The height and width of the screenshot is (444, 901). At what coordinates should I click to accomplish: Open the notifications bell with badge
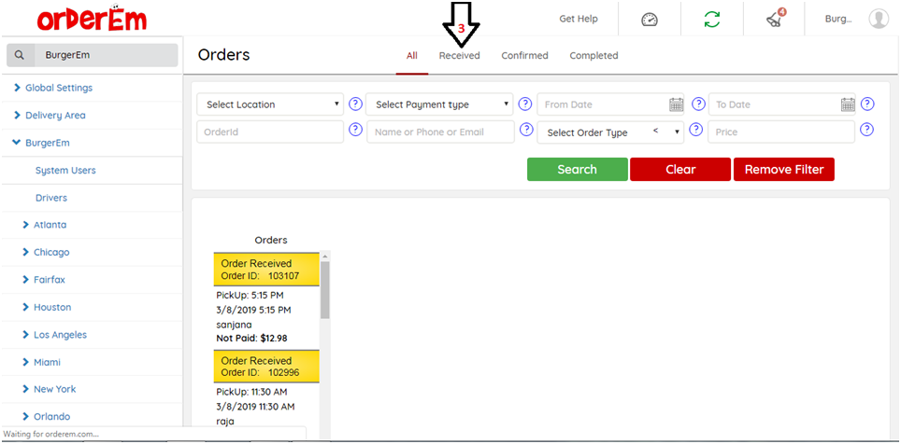click(775, 19)
